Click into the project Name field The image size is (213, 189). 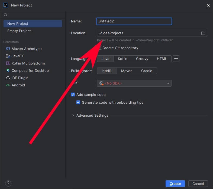click(x=134, y=21)
